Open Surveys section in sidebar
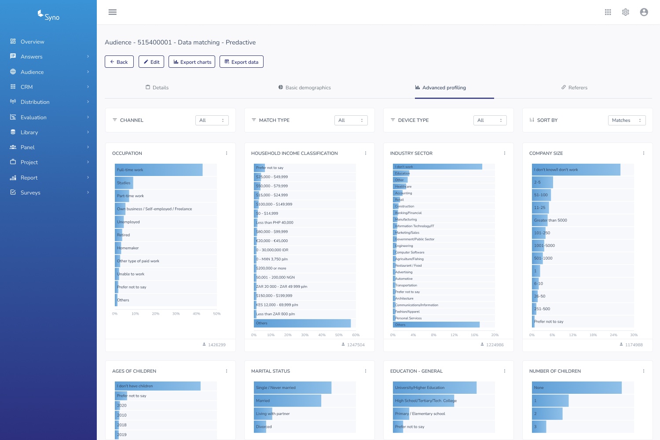Viewport: 660px width, 440px height. [x=48, y=193]
